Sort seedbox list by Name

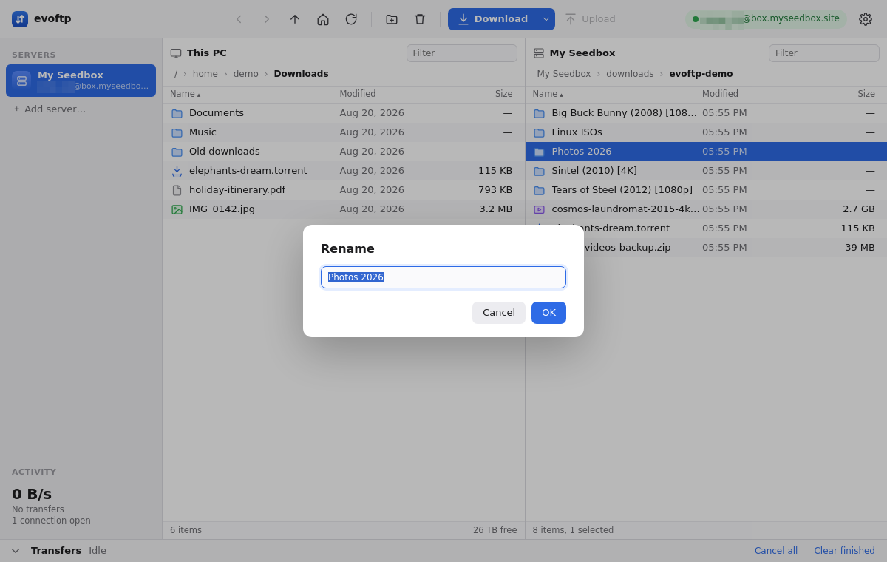coord(548,94)
